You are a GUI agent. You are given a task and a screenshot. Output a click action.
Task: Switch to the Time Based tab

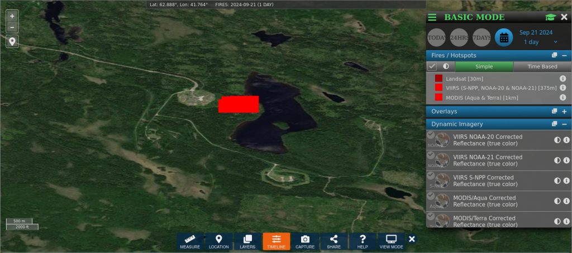542,67
